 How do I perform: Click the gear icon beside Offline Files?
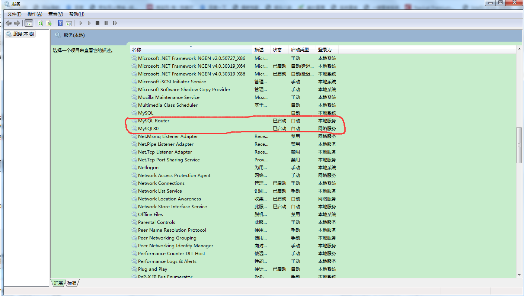[x=134, y=215]
